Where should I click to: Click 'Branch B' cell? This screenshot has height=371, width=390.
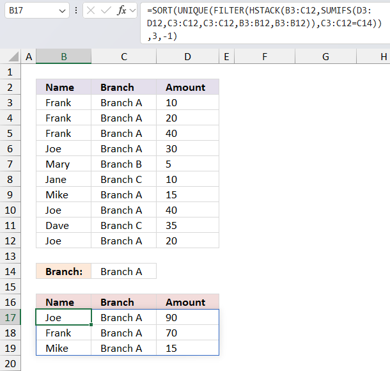[x=124, y=164]
